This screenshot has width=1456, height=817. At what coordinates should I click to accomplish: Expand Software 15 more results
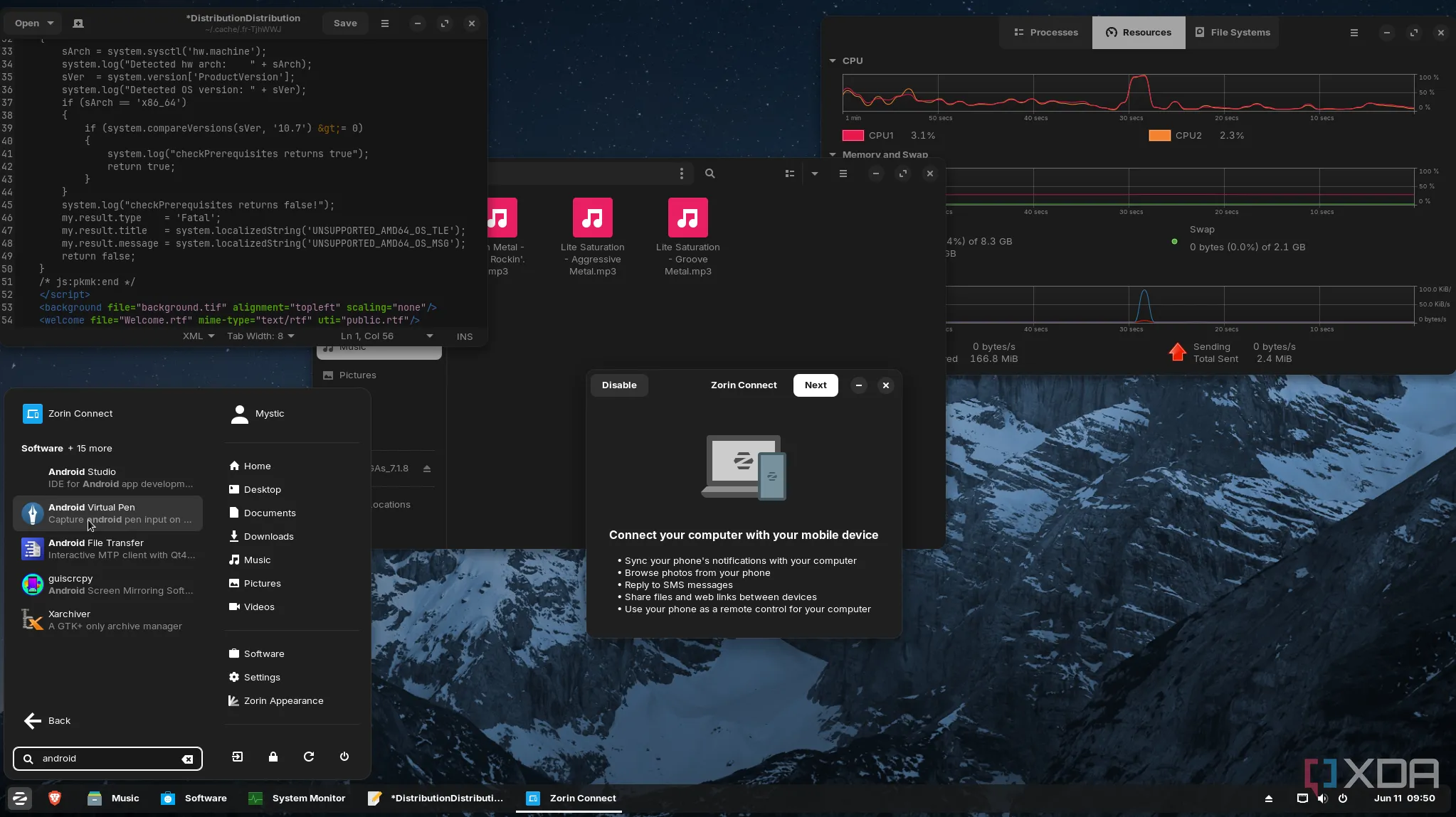click(x=67, y=449)
